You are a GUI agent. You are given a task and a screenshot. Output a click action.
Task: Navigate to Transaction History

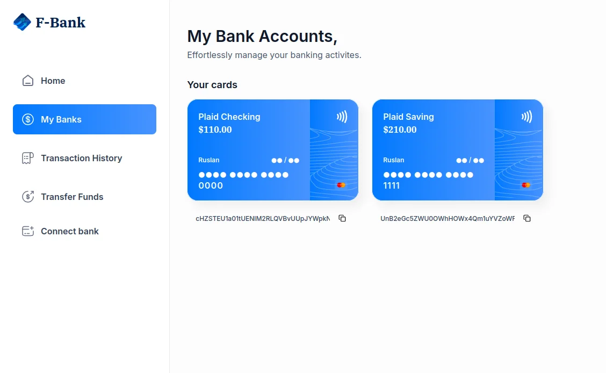(81, 158)
